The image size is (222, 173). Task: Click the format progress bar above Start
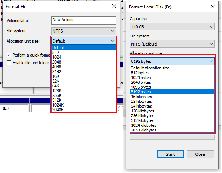[x=172, y=137]
